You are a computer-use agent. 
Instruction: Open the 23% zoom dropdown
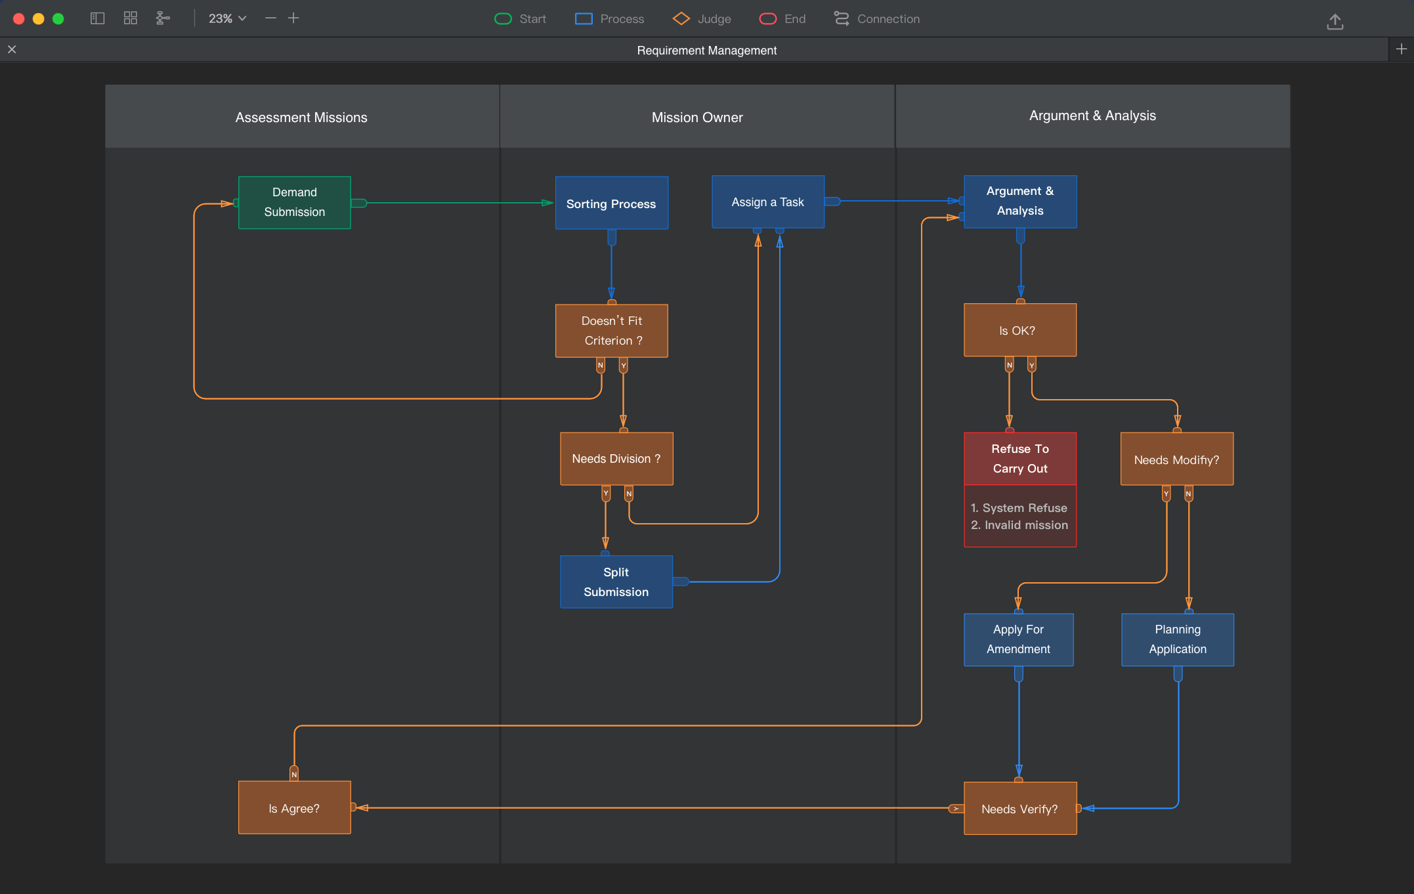pyautogui.click(x=227, y=18)
